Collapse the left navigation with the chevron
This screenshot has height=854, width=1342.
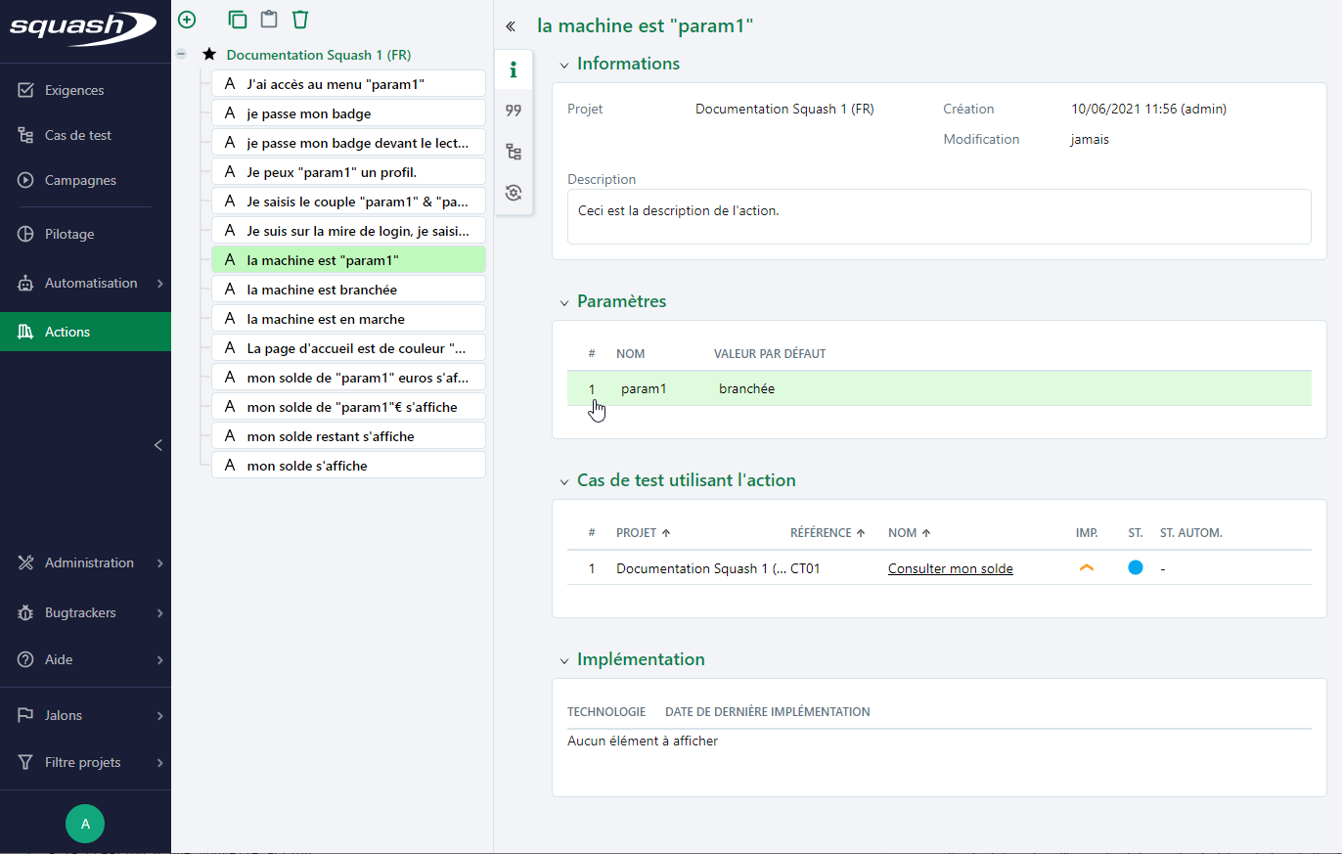pyautogui.click(x=157, y=445)
